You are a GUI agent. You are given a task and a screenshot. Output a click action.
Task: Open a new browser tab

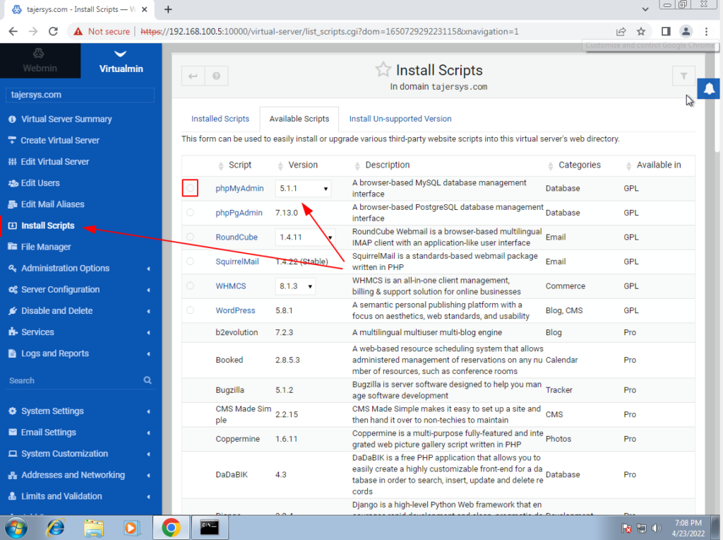point(168,9)
